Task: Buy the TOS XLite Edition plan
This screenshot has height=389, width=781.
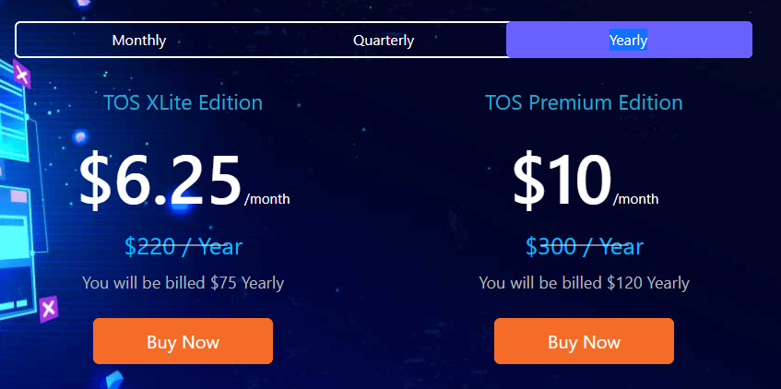Action: pyautogui.click(x=183, y=341)
